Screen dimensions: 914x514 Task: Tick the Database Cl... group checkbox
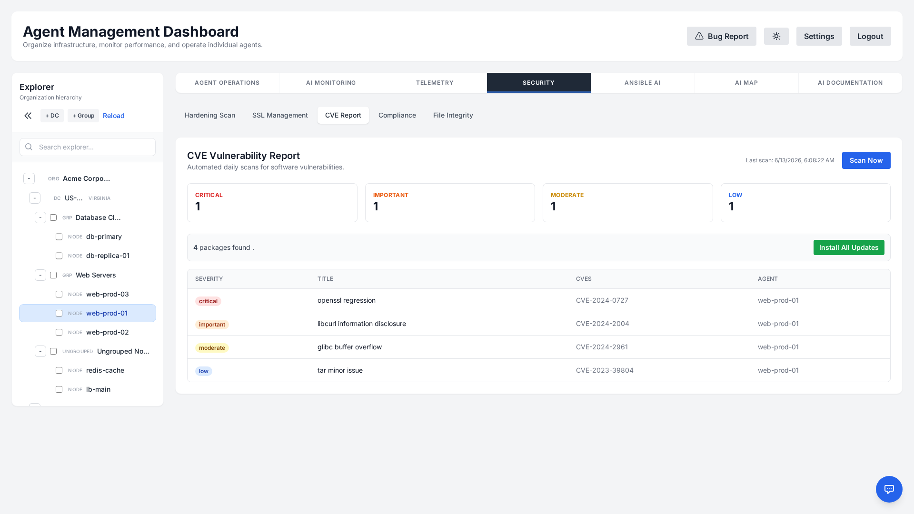(53, 217)
